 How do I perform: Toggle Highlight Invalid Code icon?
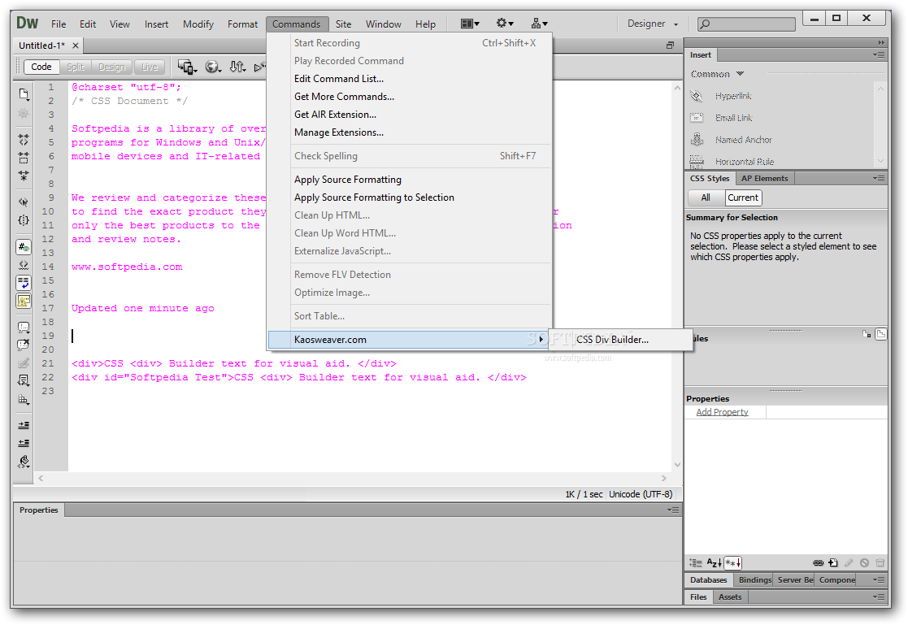[23, 265]
